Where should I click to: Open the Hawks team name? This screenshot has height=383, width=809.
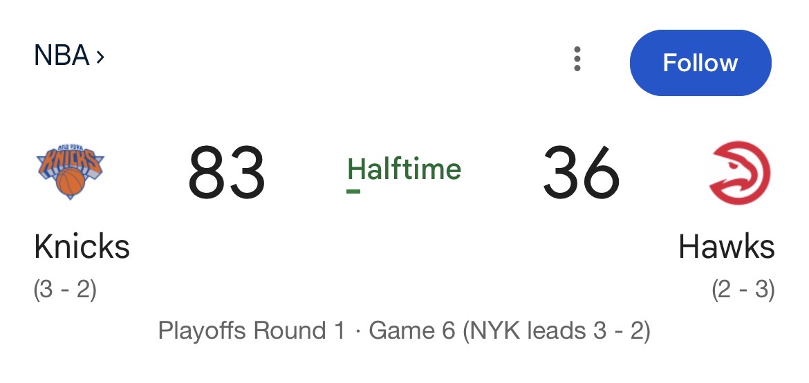coord(727,247)
